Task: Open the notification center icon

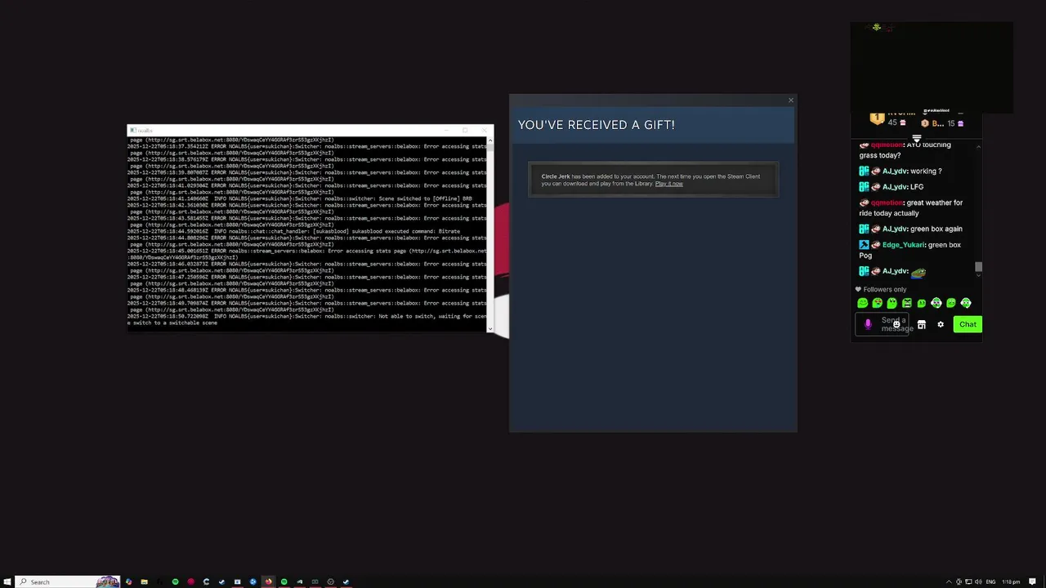Action: pyautogui.click(x=1033, y=581)
